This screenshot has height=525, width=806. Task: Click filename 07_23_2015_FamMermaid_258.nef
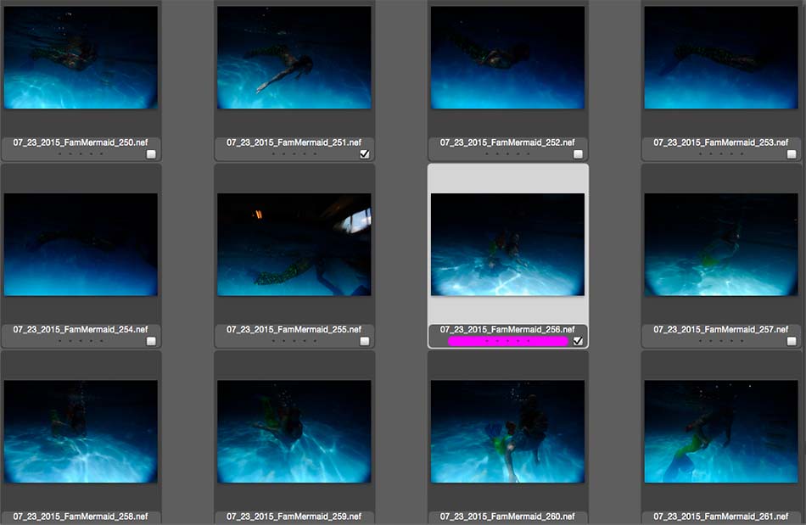click(x=81, y=517)
